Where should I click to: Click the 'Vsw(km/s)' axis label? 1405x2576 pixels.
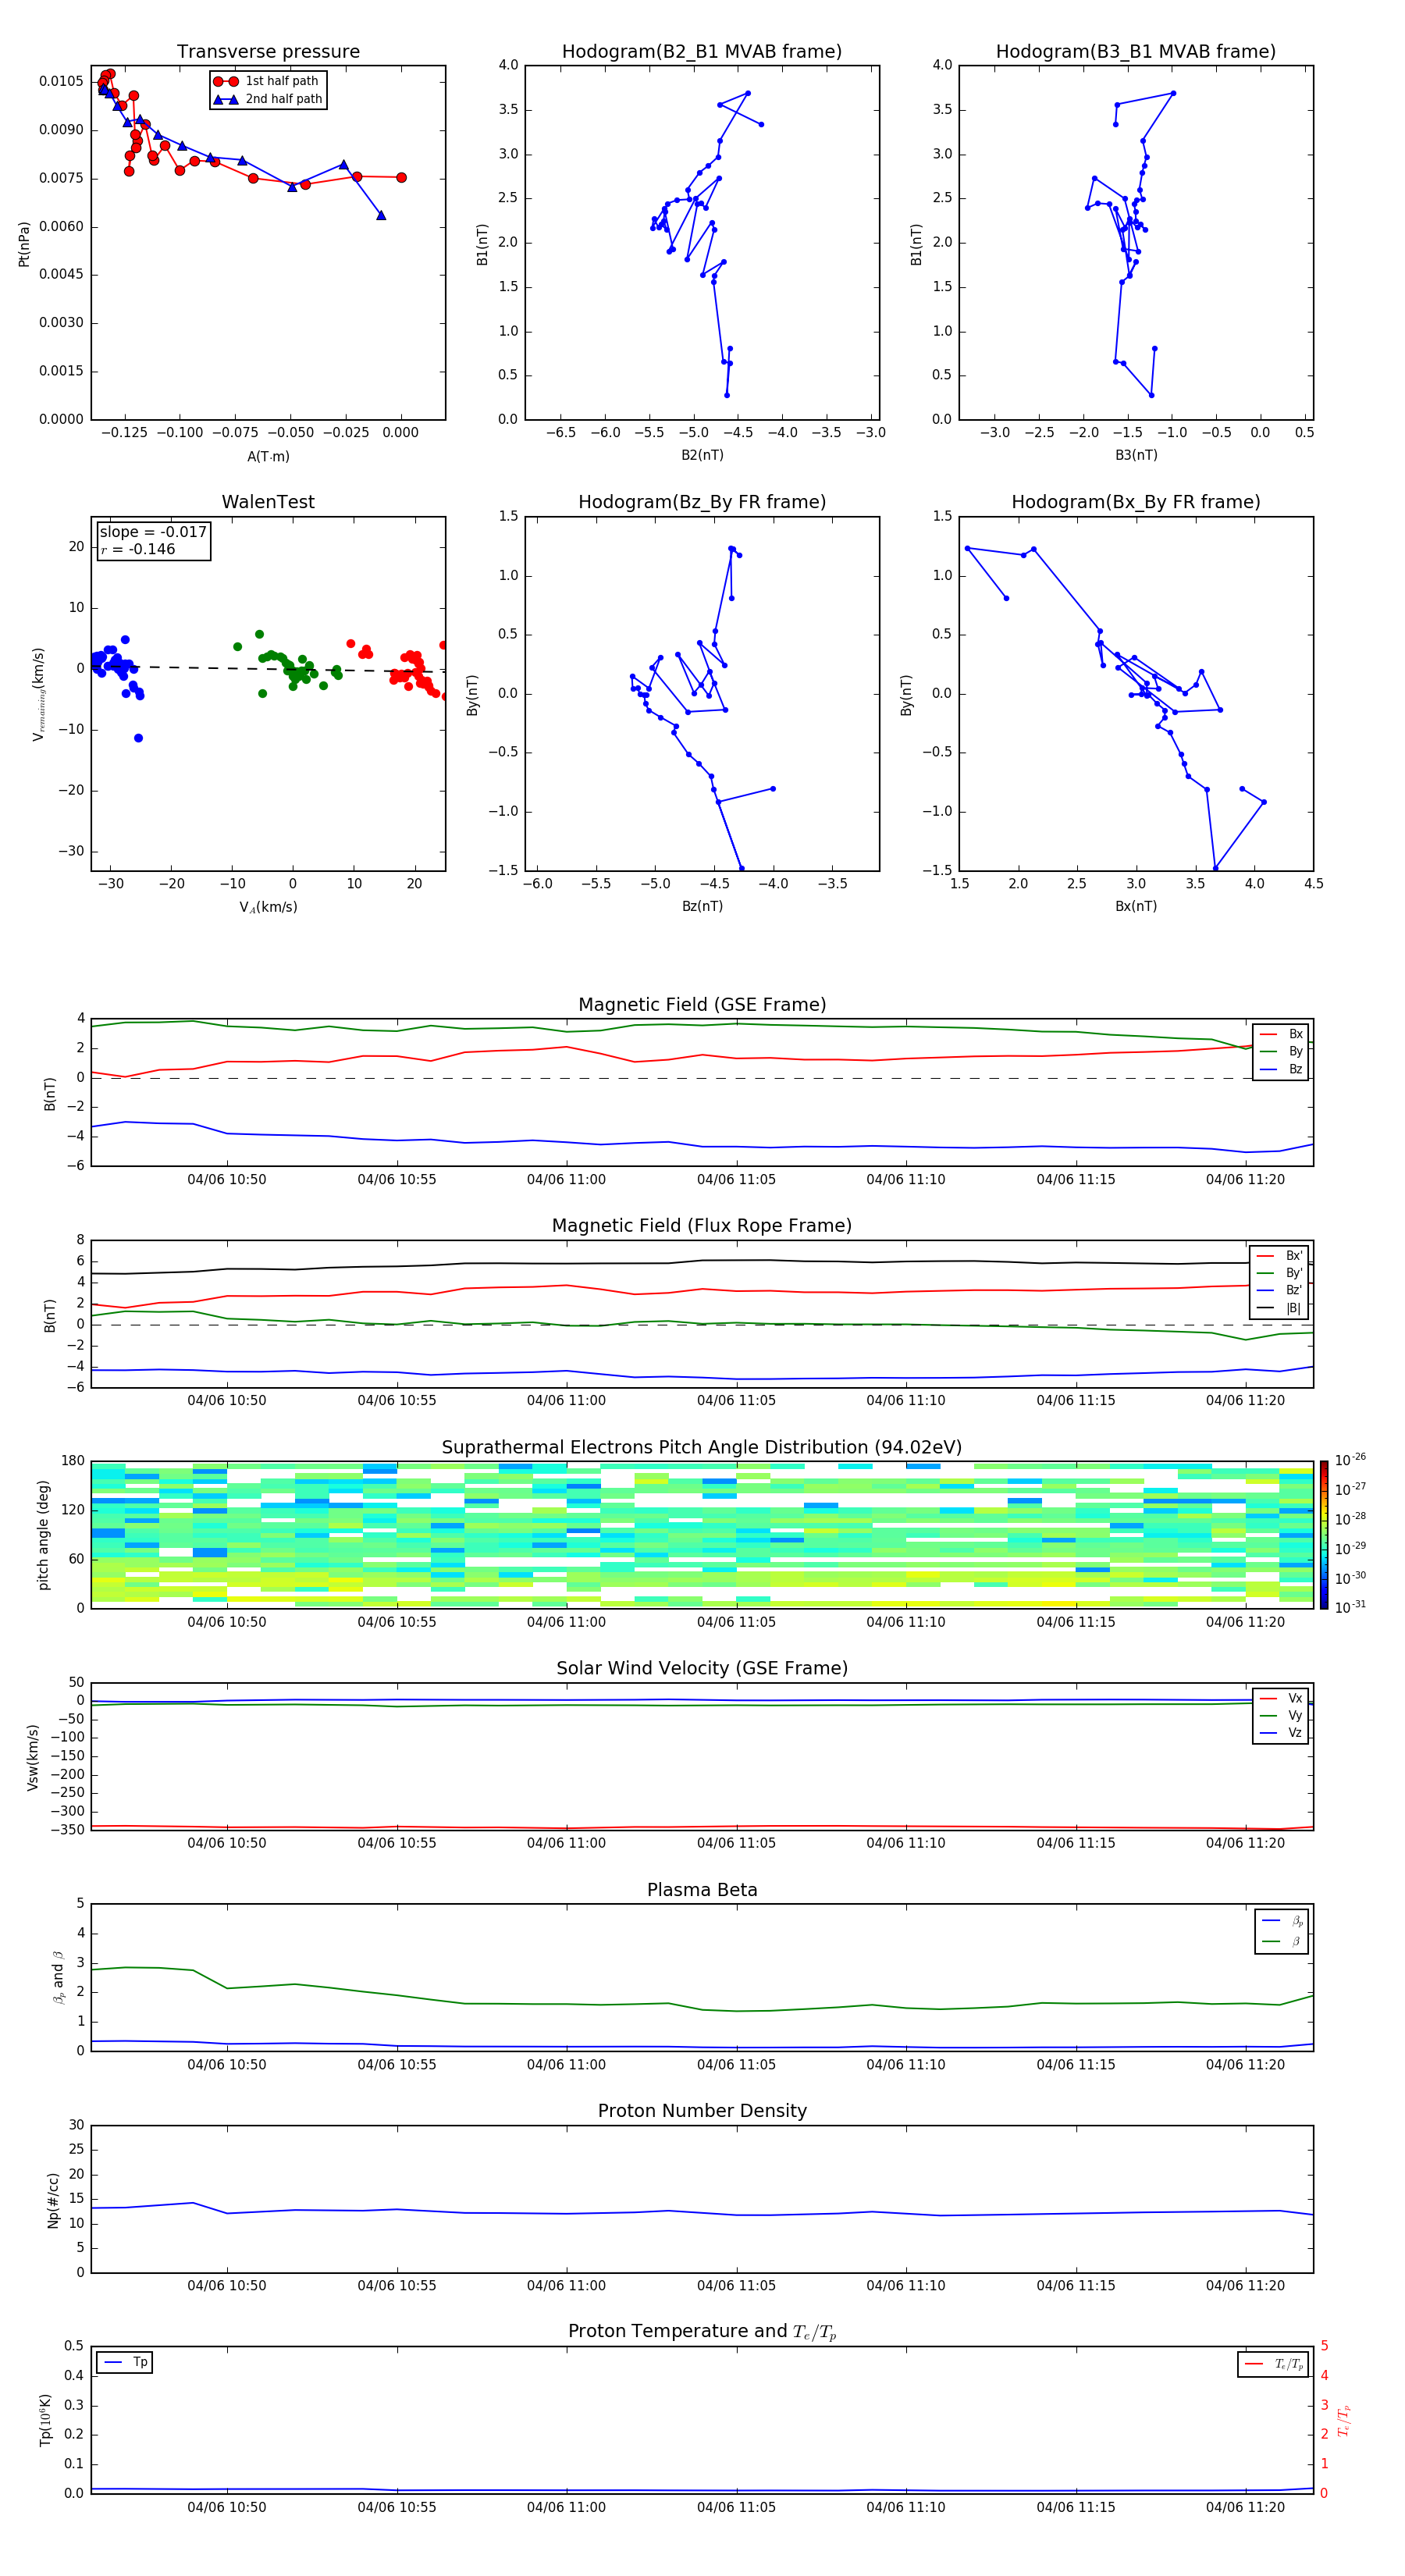(x=33, y=1757)
